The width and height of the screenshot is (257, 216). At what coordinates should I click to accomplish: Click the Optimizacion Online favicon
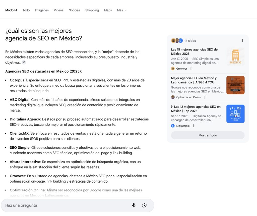point(173,97)
